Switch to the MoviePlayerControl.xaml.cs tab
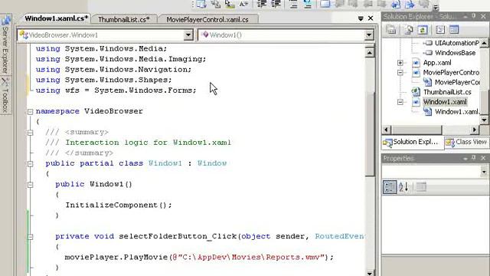Screen dimensions: 490x276 click(x=207, y=19)
